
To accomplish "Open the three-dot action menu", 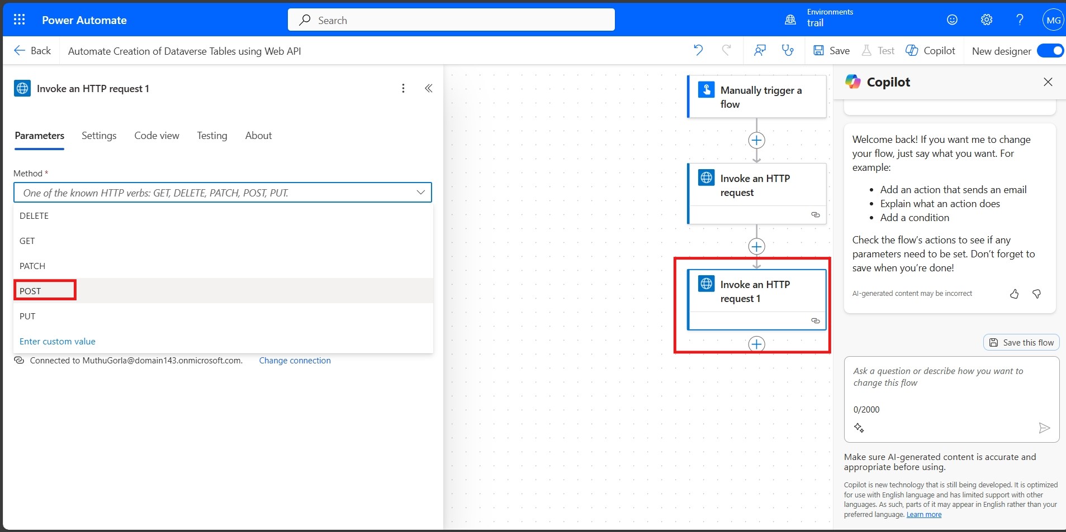I will coord(403,88).
